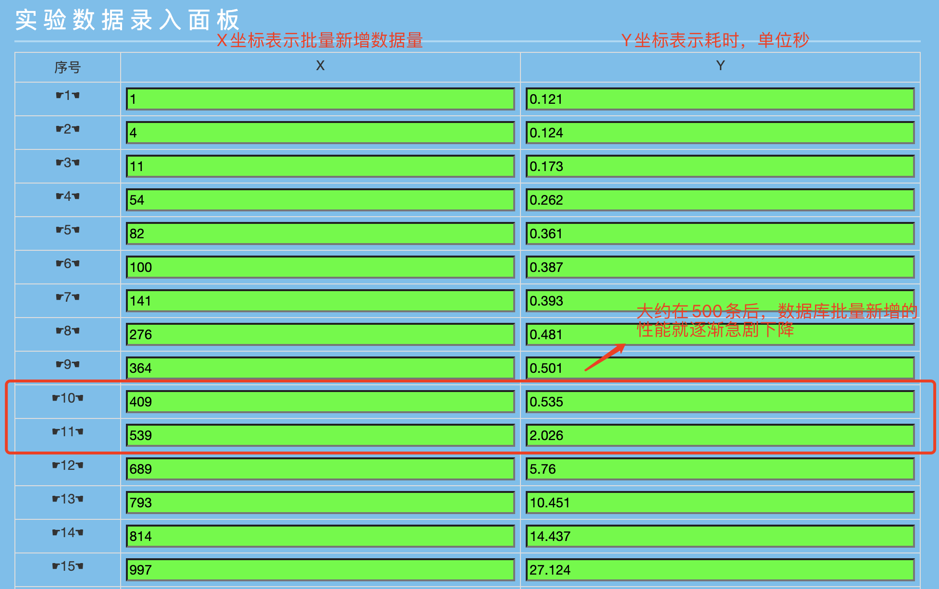The image size is (939, 589).
Task: Select row number 9 label
Action: [67, 364]
